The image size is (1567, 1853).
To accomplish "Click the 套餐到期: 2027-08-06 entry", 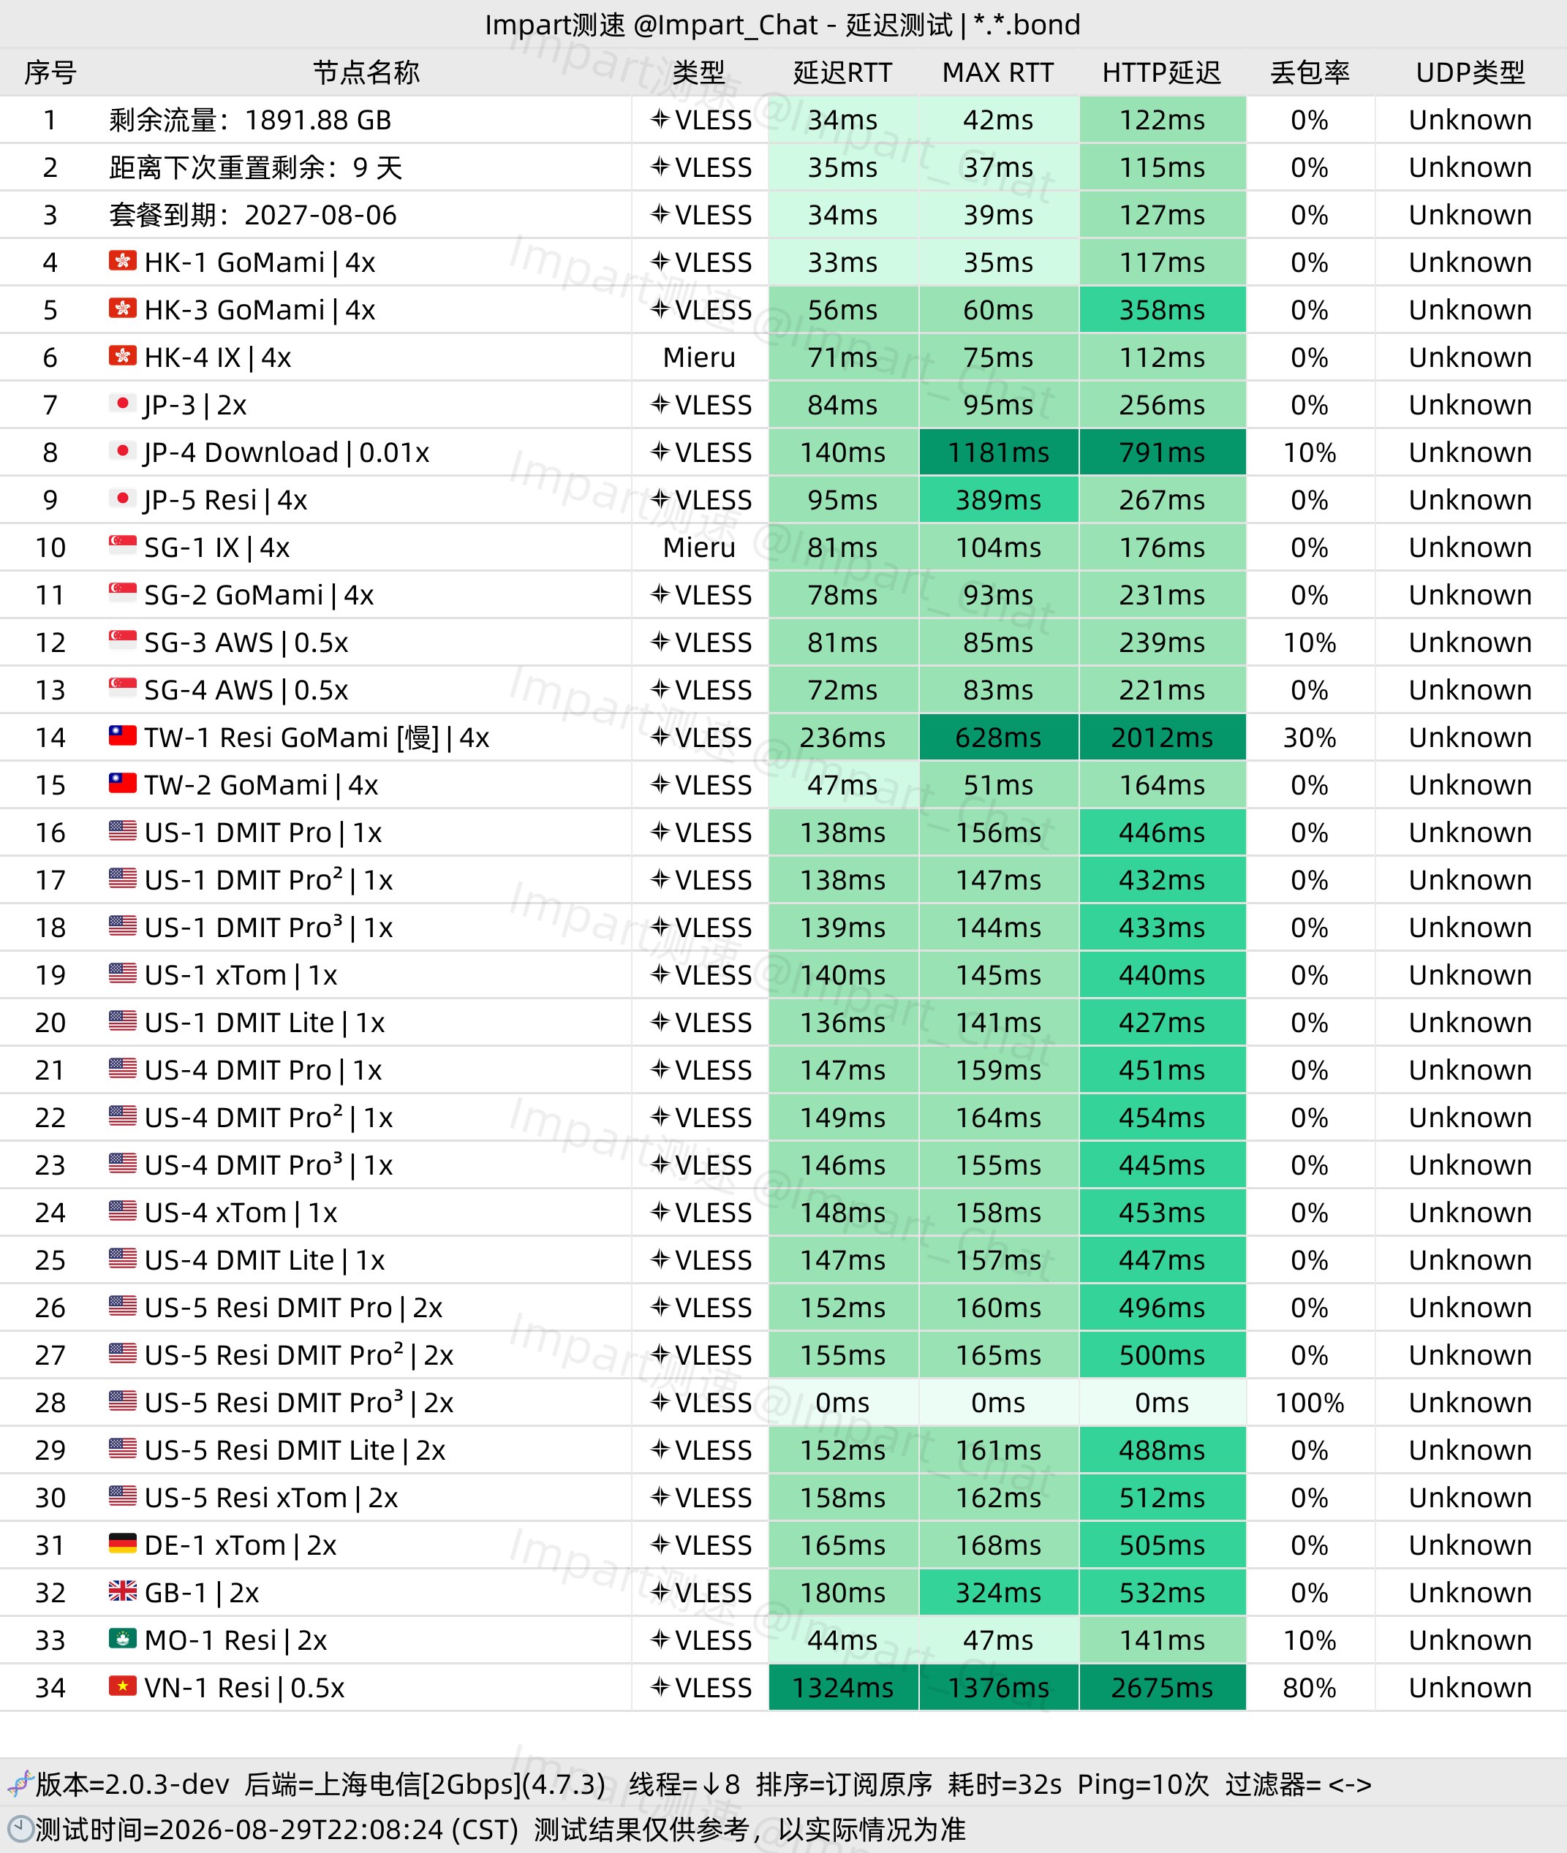I will coord(253,215).
